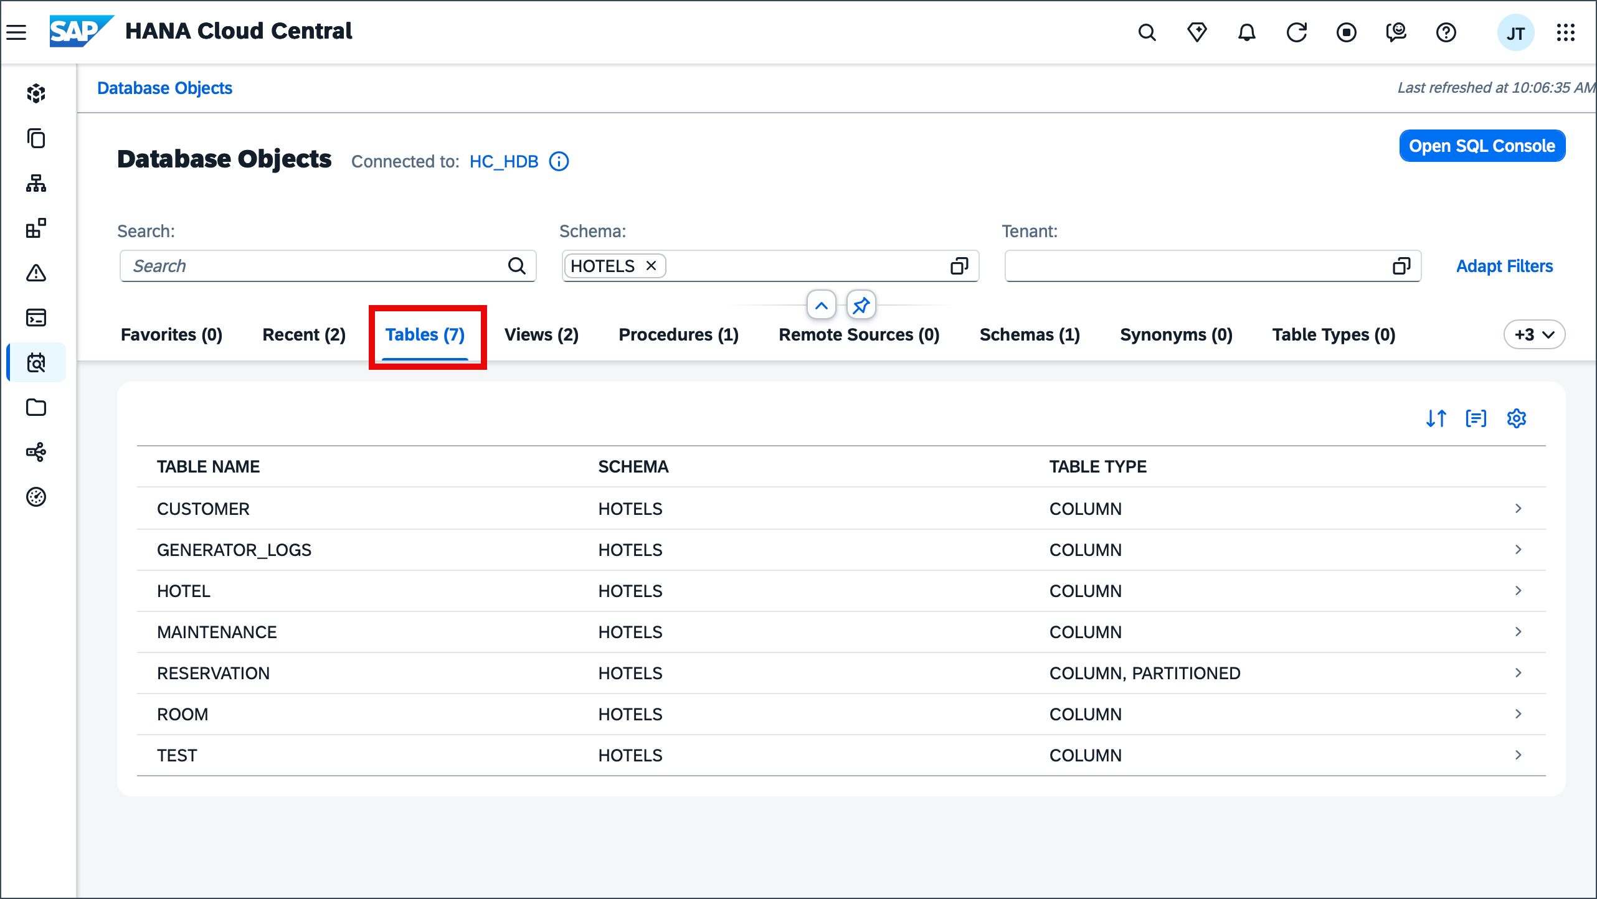The image size is (1597, 899).
Task: Pin the filter header bar
Action: (x=861, y=305)
